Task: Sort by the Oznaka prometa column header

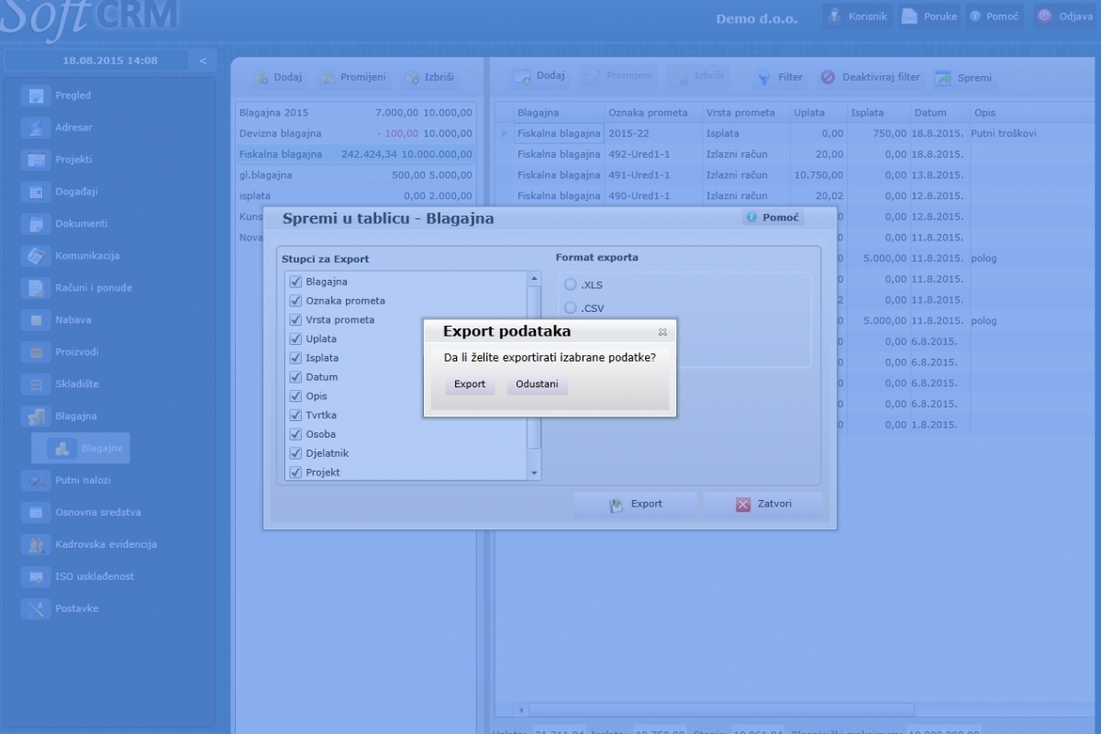Action: pyautogui.click(x=653, y=113)
